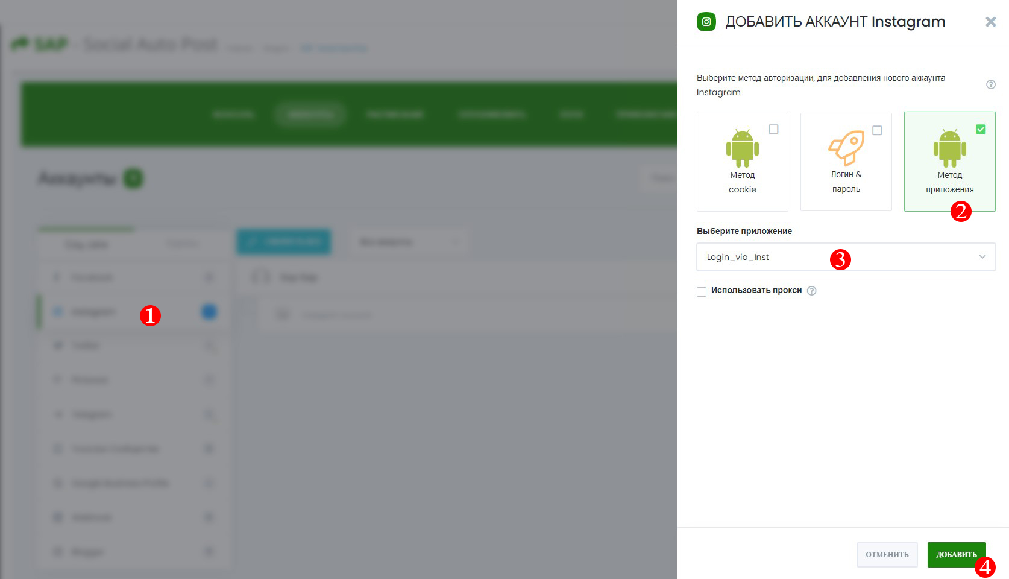Click the SAP logo in the background page
This screenshot has height=579, width=1009.
pos(40,44)
